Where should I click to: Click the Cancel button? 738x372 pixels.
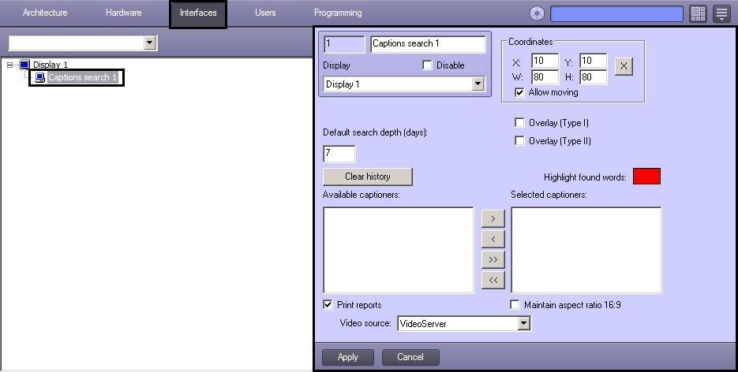(410, 357)
